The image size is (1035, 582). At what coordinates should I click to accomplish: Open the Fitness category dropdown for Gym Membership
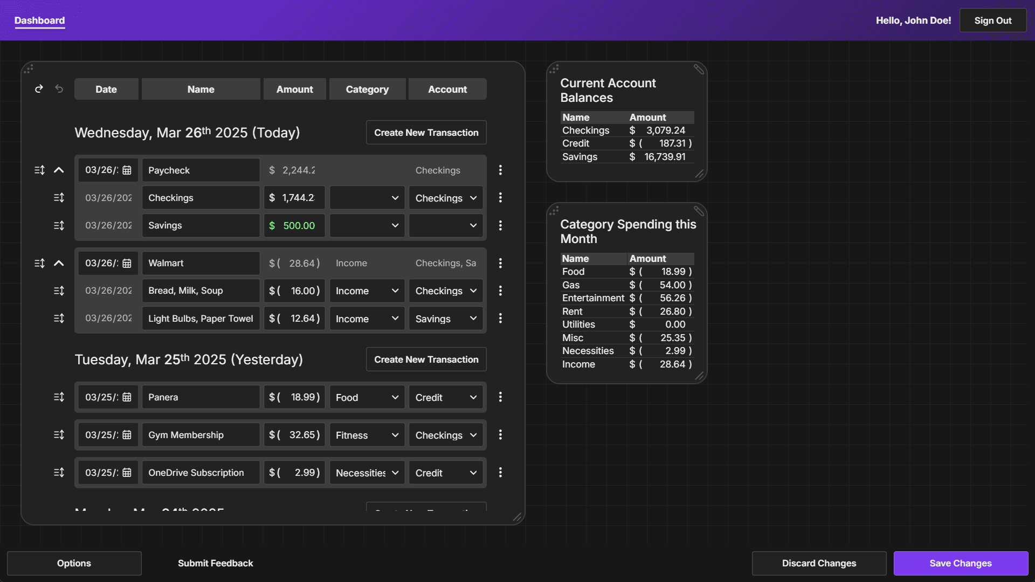pos(367,435)
